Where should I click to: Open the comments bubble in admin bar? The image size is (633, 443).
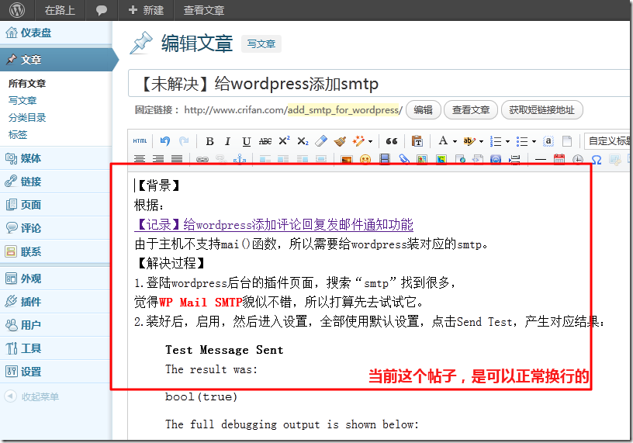(102, 10)
